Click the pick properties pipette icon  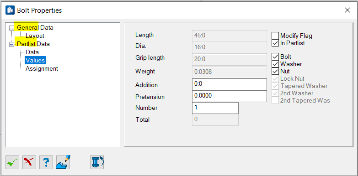63,162
